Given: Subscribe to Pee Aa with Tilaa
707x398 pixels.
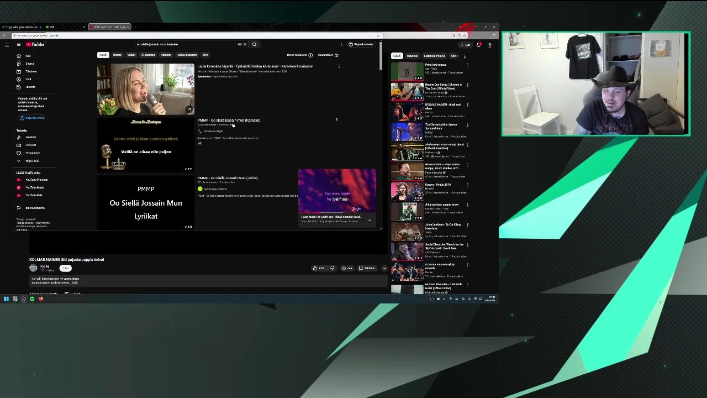Looking at the screenshot, I should coord(66,268).
